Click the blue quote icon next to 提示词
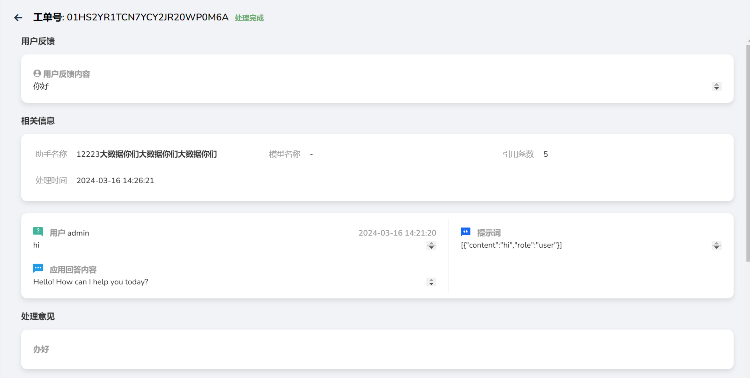Viewport: 750px width, 378px height. click(x=466, y=232)
